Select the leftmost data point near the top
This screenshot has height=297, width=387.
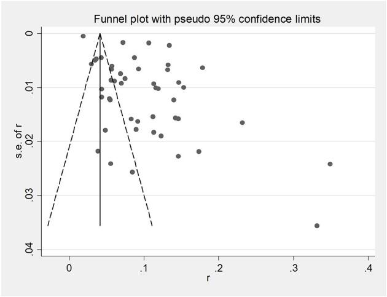[x=83, y=36]
